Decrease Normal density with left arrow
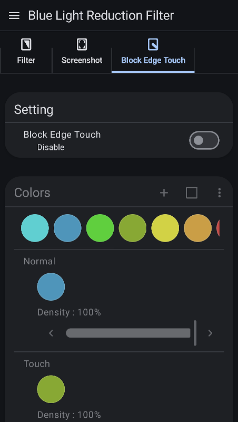 click(x=51, y=333)
